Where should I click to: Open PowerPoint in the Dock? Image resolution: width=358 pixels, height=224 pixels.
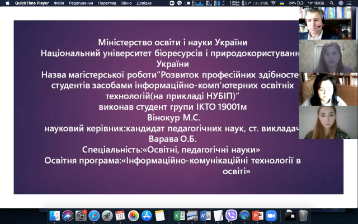[x=258, y=216]
